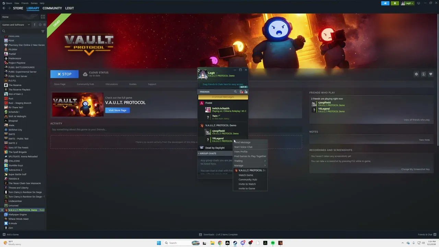The height and width of the screenshot is (247, 439).
Task: Go back with the navigation arrow
Action: 4,8
